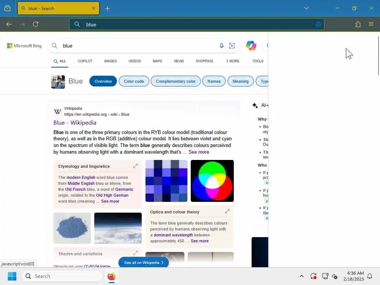Reload the current page

click(36, 24)
